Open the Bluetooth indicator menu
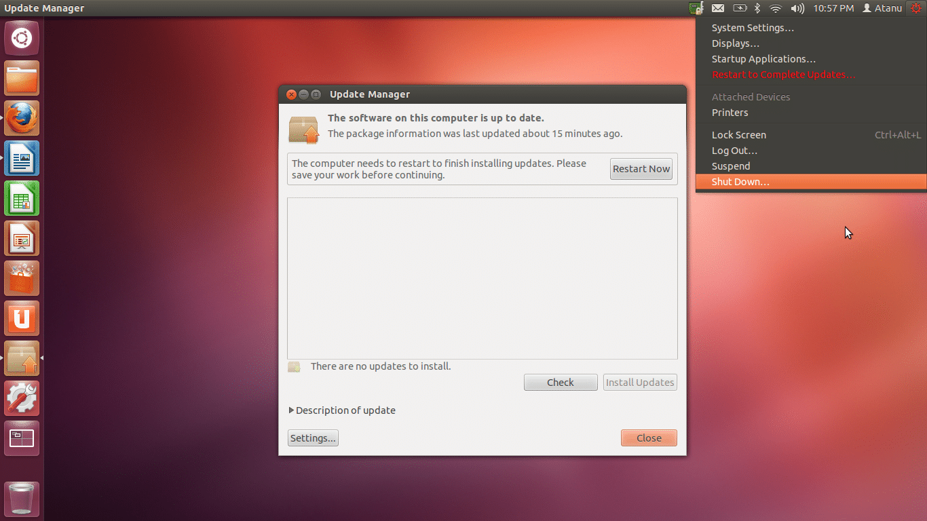 pyautogui.click(x=757, y=8)
